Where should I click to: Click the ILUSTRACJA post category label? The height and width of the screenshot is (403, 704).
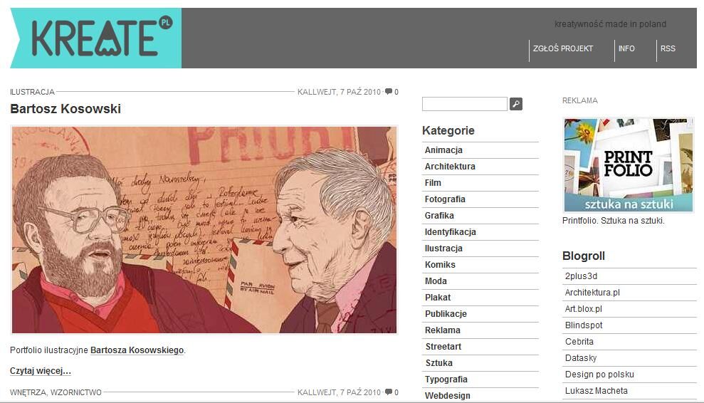(x=32, y=92)
